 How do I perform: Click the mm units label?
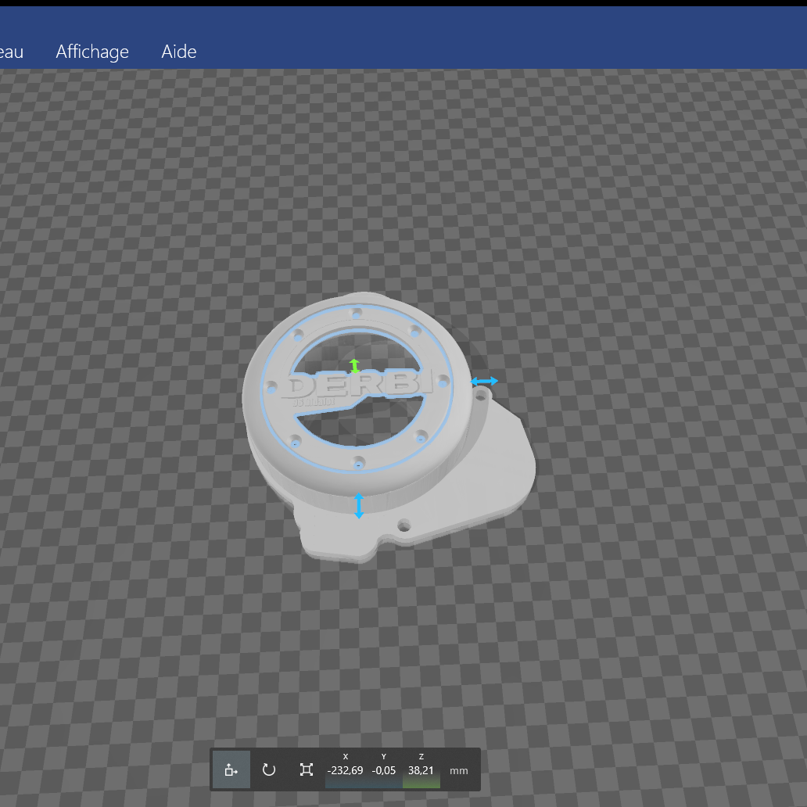(x=458, y=770)
